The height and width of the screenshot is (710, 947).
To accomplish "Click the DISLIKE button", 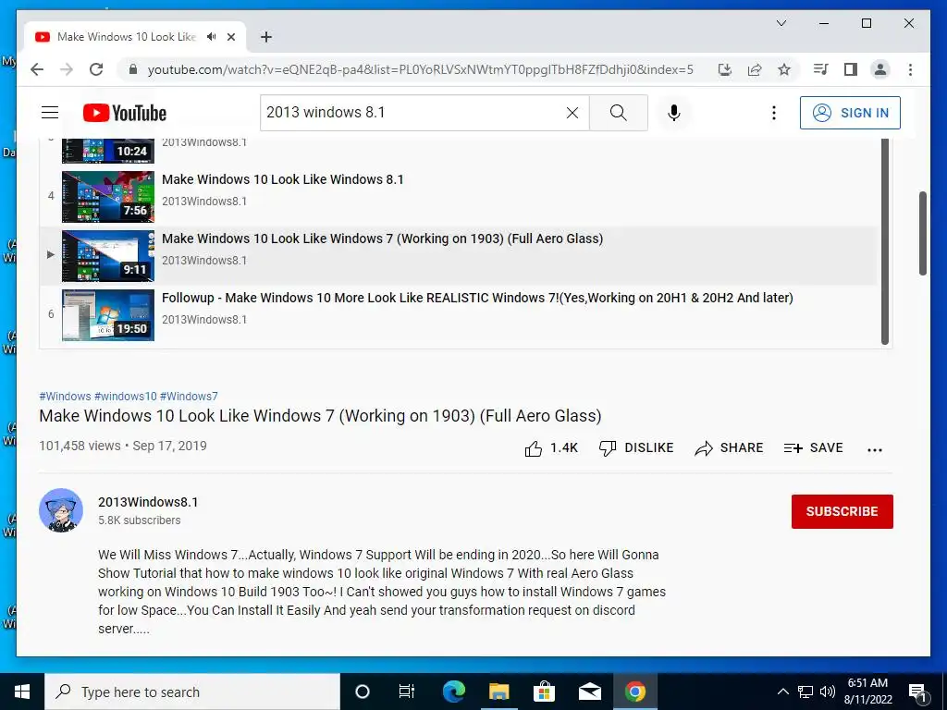I will tap(636, 448).
